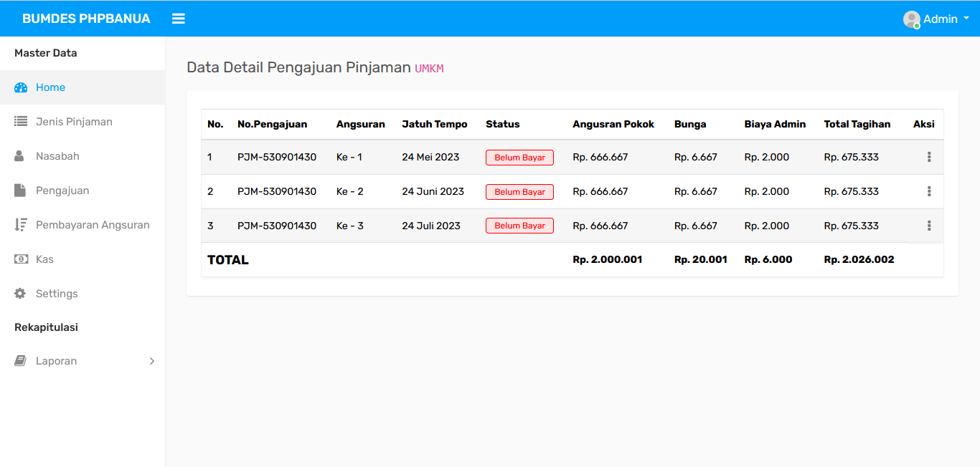Click the Admin avatar picture
The width and height of the screenshot is (980, 467).
pyautogui.click(x=911, y=19)
